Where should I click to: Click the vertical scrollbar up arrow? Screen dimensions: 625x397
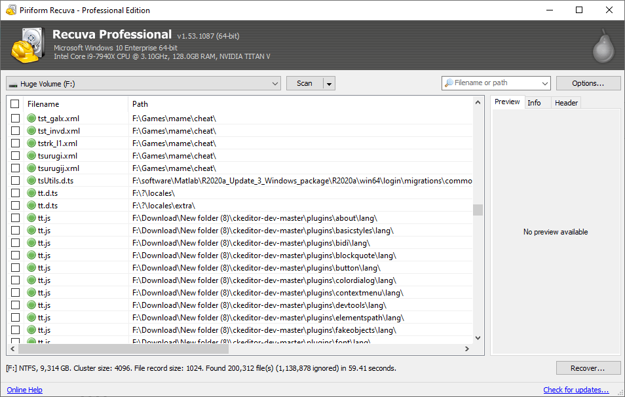coord(478,102)
